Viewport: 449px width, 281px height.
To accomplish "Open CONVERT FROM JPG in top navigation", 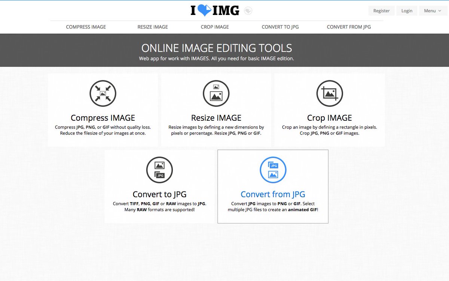I will pos(349,27).
